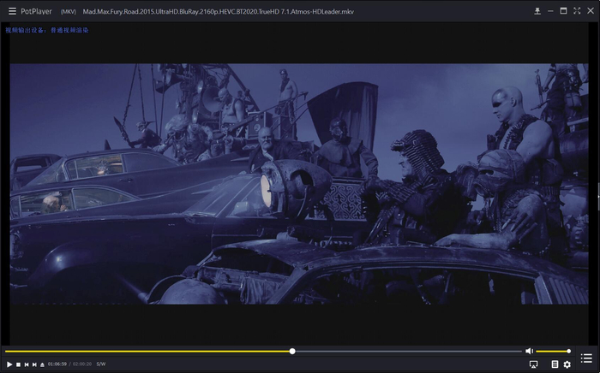The height and width of the screenshot is (373, 600).
Task: Open the settings gear control panel
Action: coord(567,364)
